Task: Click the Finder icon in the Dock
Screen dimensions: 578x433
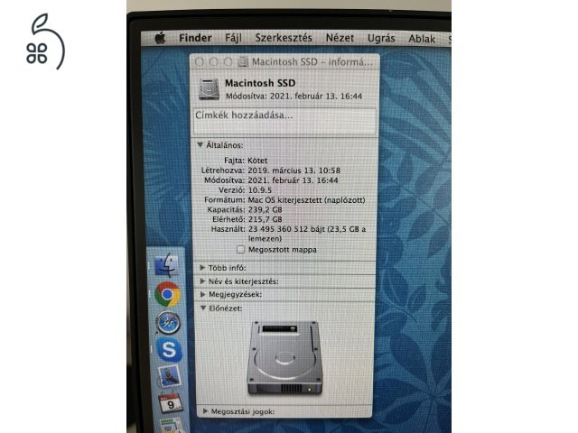Action: tap(166, 265)
